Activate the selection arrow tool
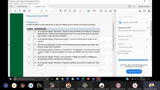Screen dimensions: 160x90 (x=60, y=11)
